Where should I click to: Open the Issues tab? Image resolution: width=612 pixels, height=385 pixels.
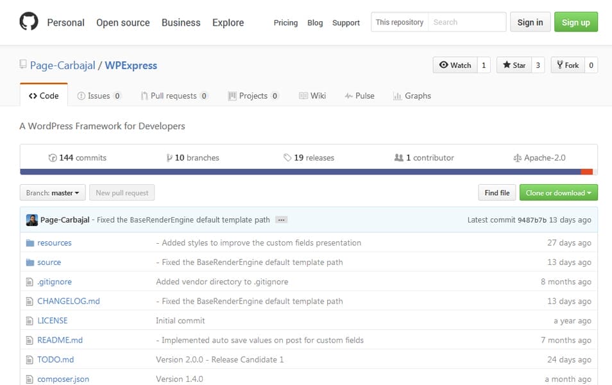tap(99, 96)
